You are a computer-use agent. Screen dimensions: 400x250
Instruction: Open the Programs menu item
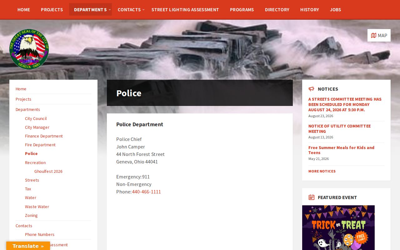(242, 10)
